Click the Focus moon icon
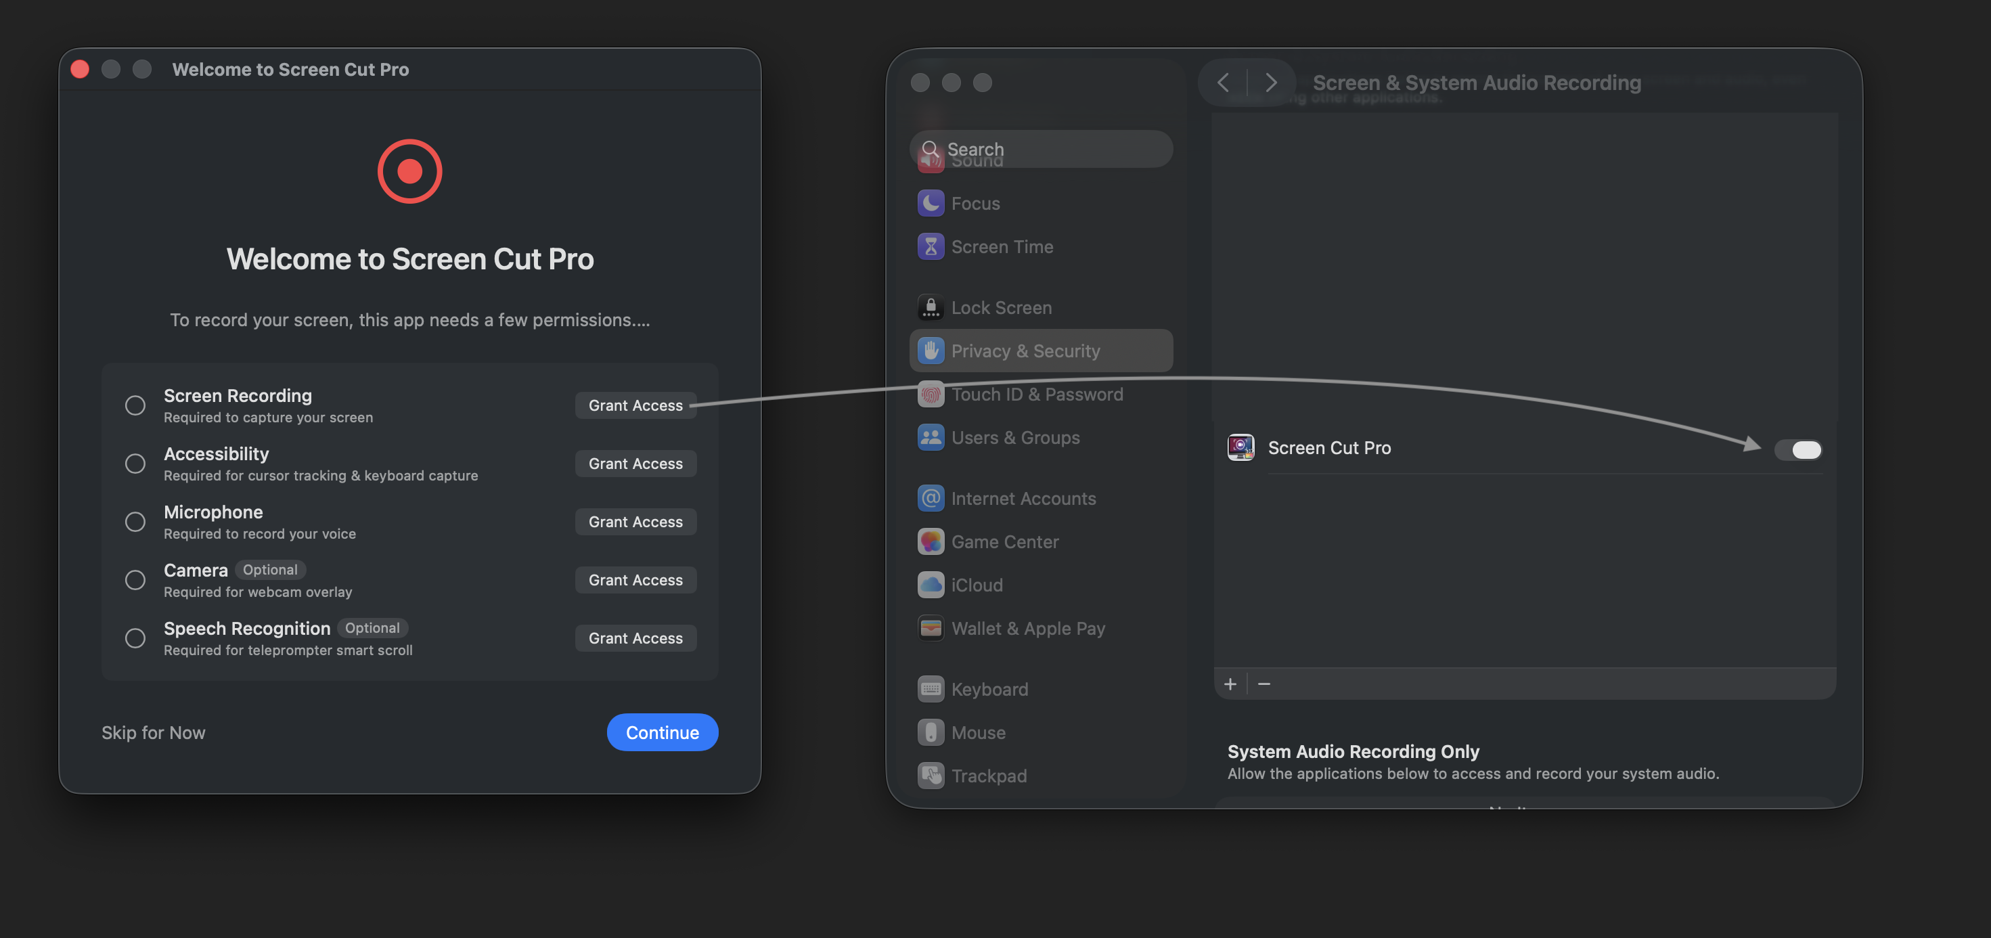Viewport: 1991px width, 938px height. click(931, 203)
